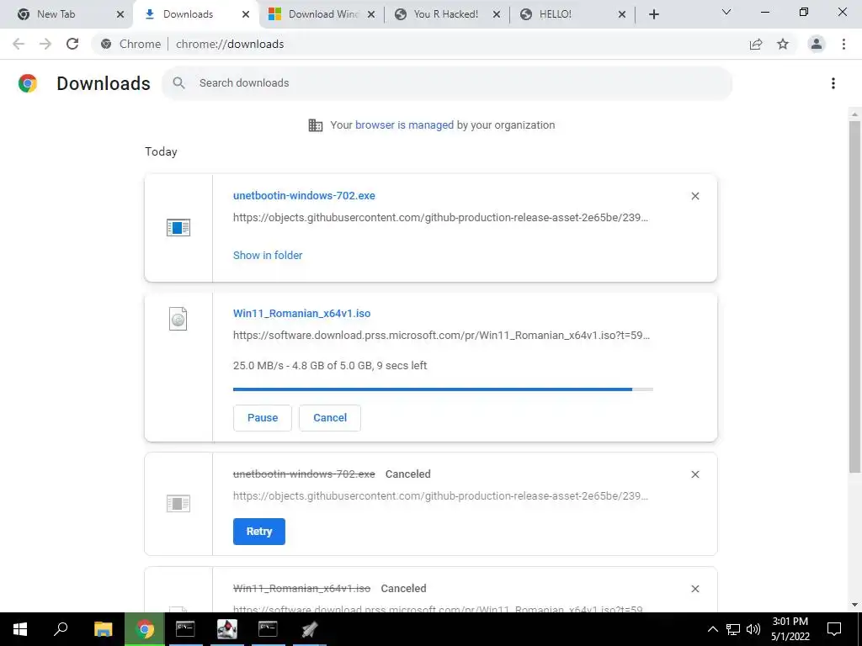Click the taskbar clock showing 3:01 PM
The height and width of the screenshot is (646, 862).
pyautogui.click(x=790, y=629)
